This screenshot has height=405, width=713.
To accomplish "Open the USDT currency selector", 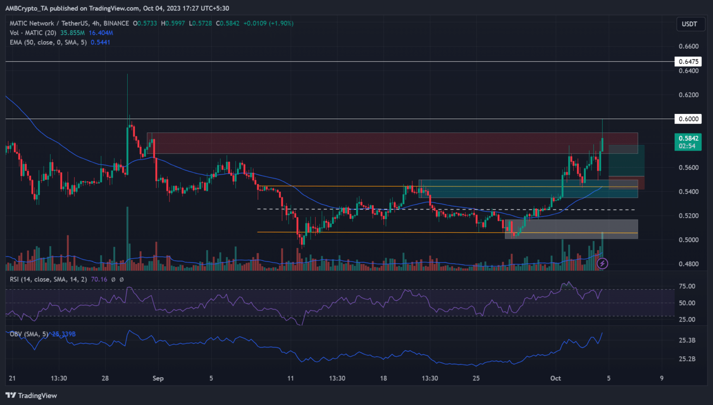I will (689, 24).
